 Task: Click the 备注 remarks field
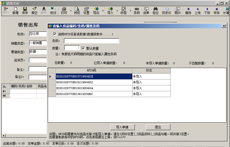point(38,69)
